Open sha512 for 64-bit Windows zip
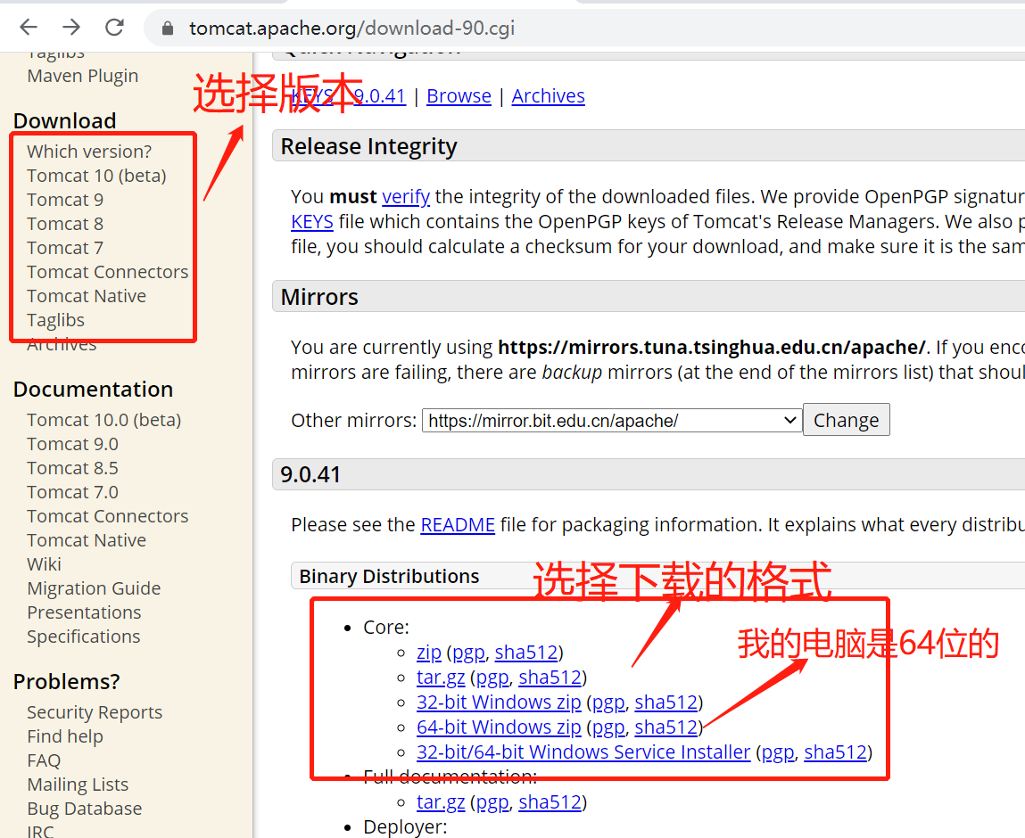The height and width of the screenshot is (838, 1025). click(666, 727)
